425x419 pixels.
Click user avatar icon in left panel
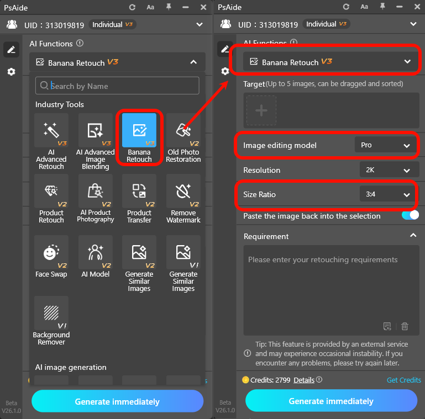(x=12, y=25)
